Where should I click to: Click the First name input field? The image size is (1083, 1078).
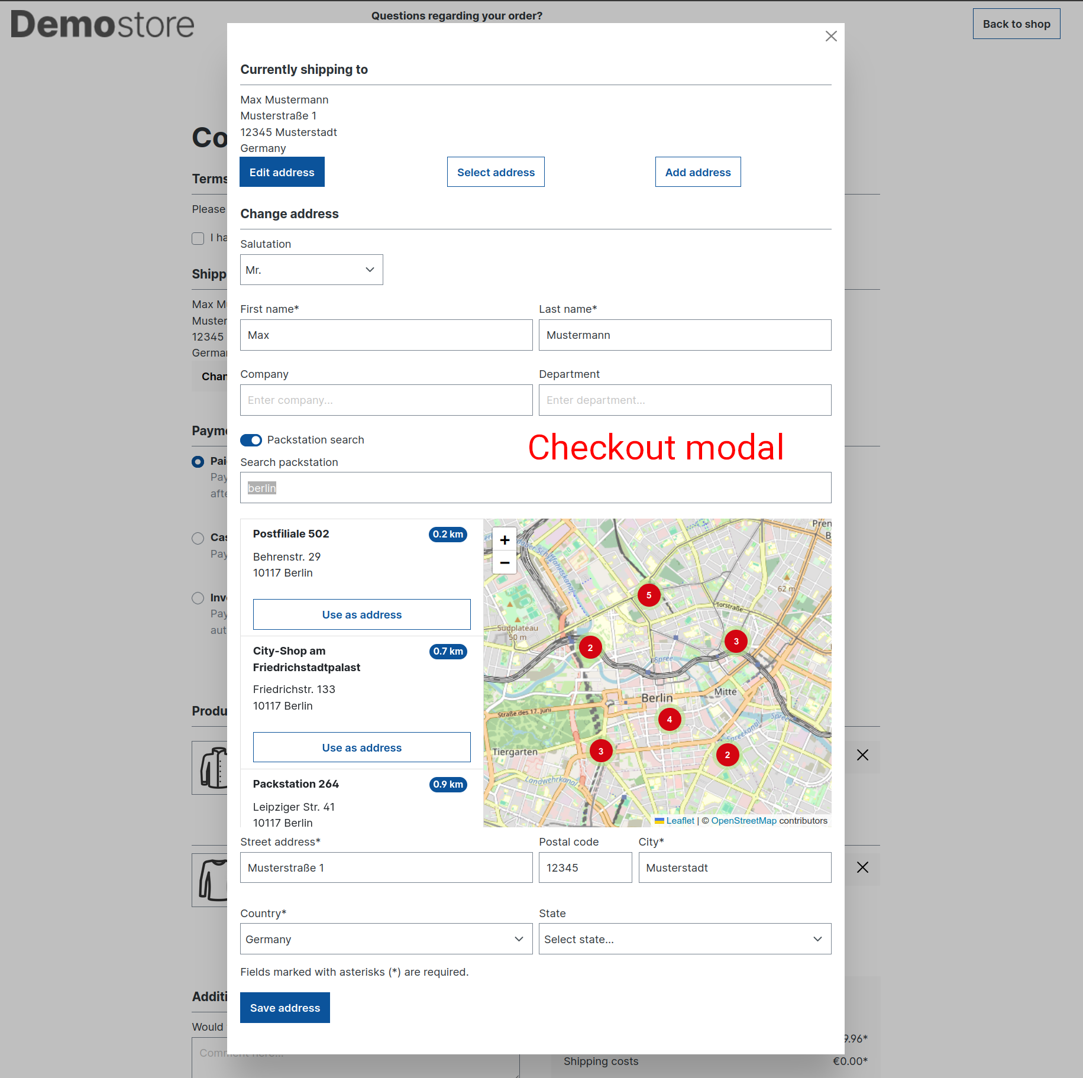point(386,335)
